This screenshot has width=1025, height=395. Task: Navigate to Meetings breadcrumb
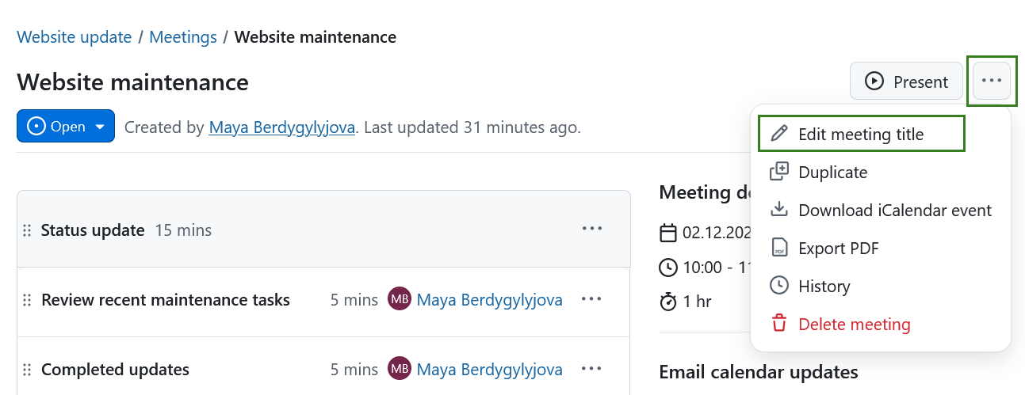click(183, 36)
